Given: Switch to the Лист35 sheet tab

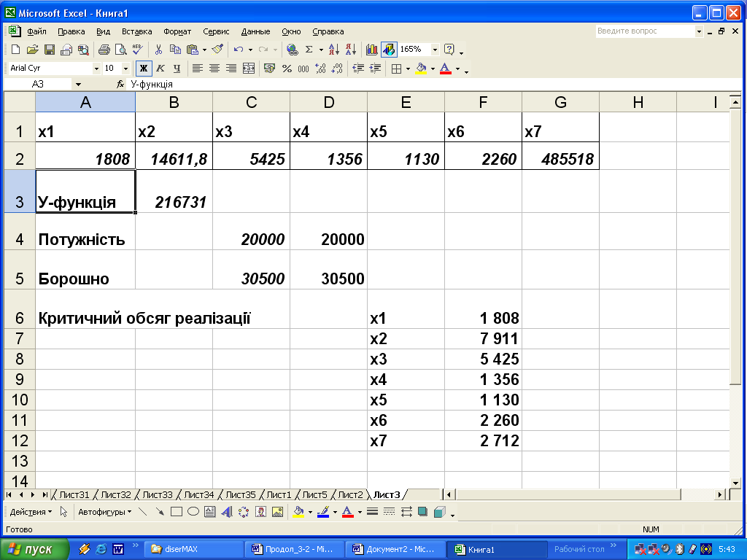Looking at the screenshot, I should [x=241, y=495].
